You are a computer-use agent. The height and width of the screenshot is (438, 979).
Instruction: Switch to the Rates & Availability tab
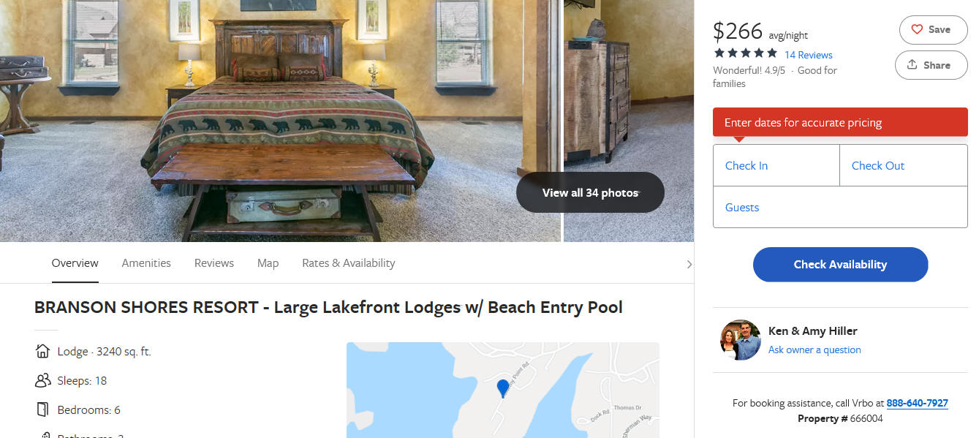coord(349,263)
